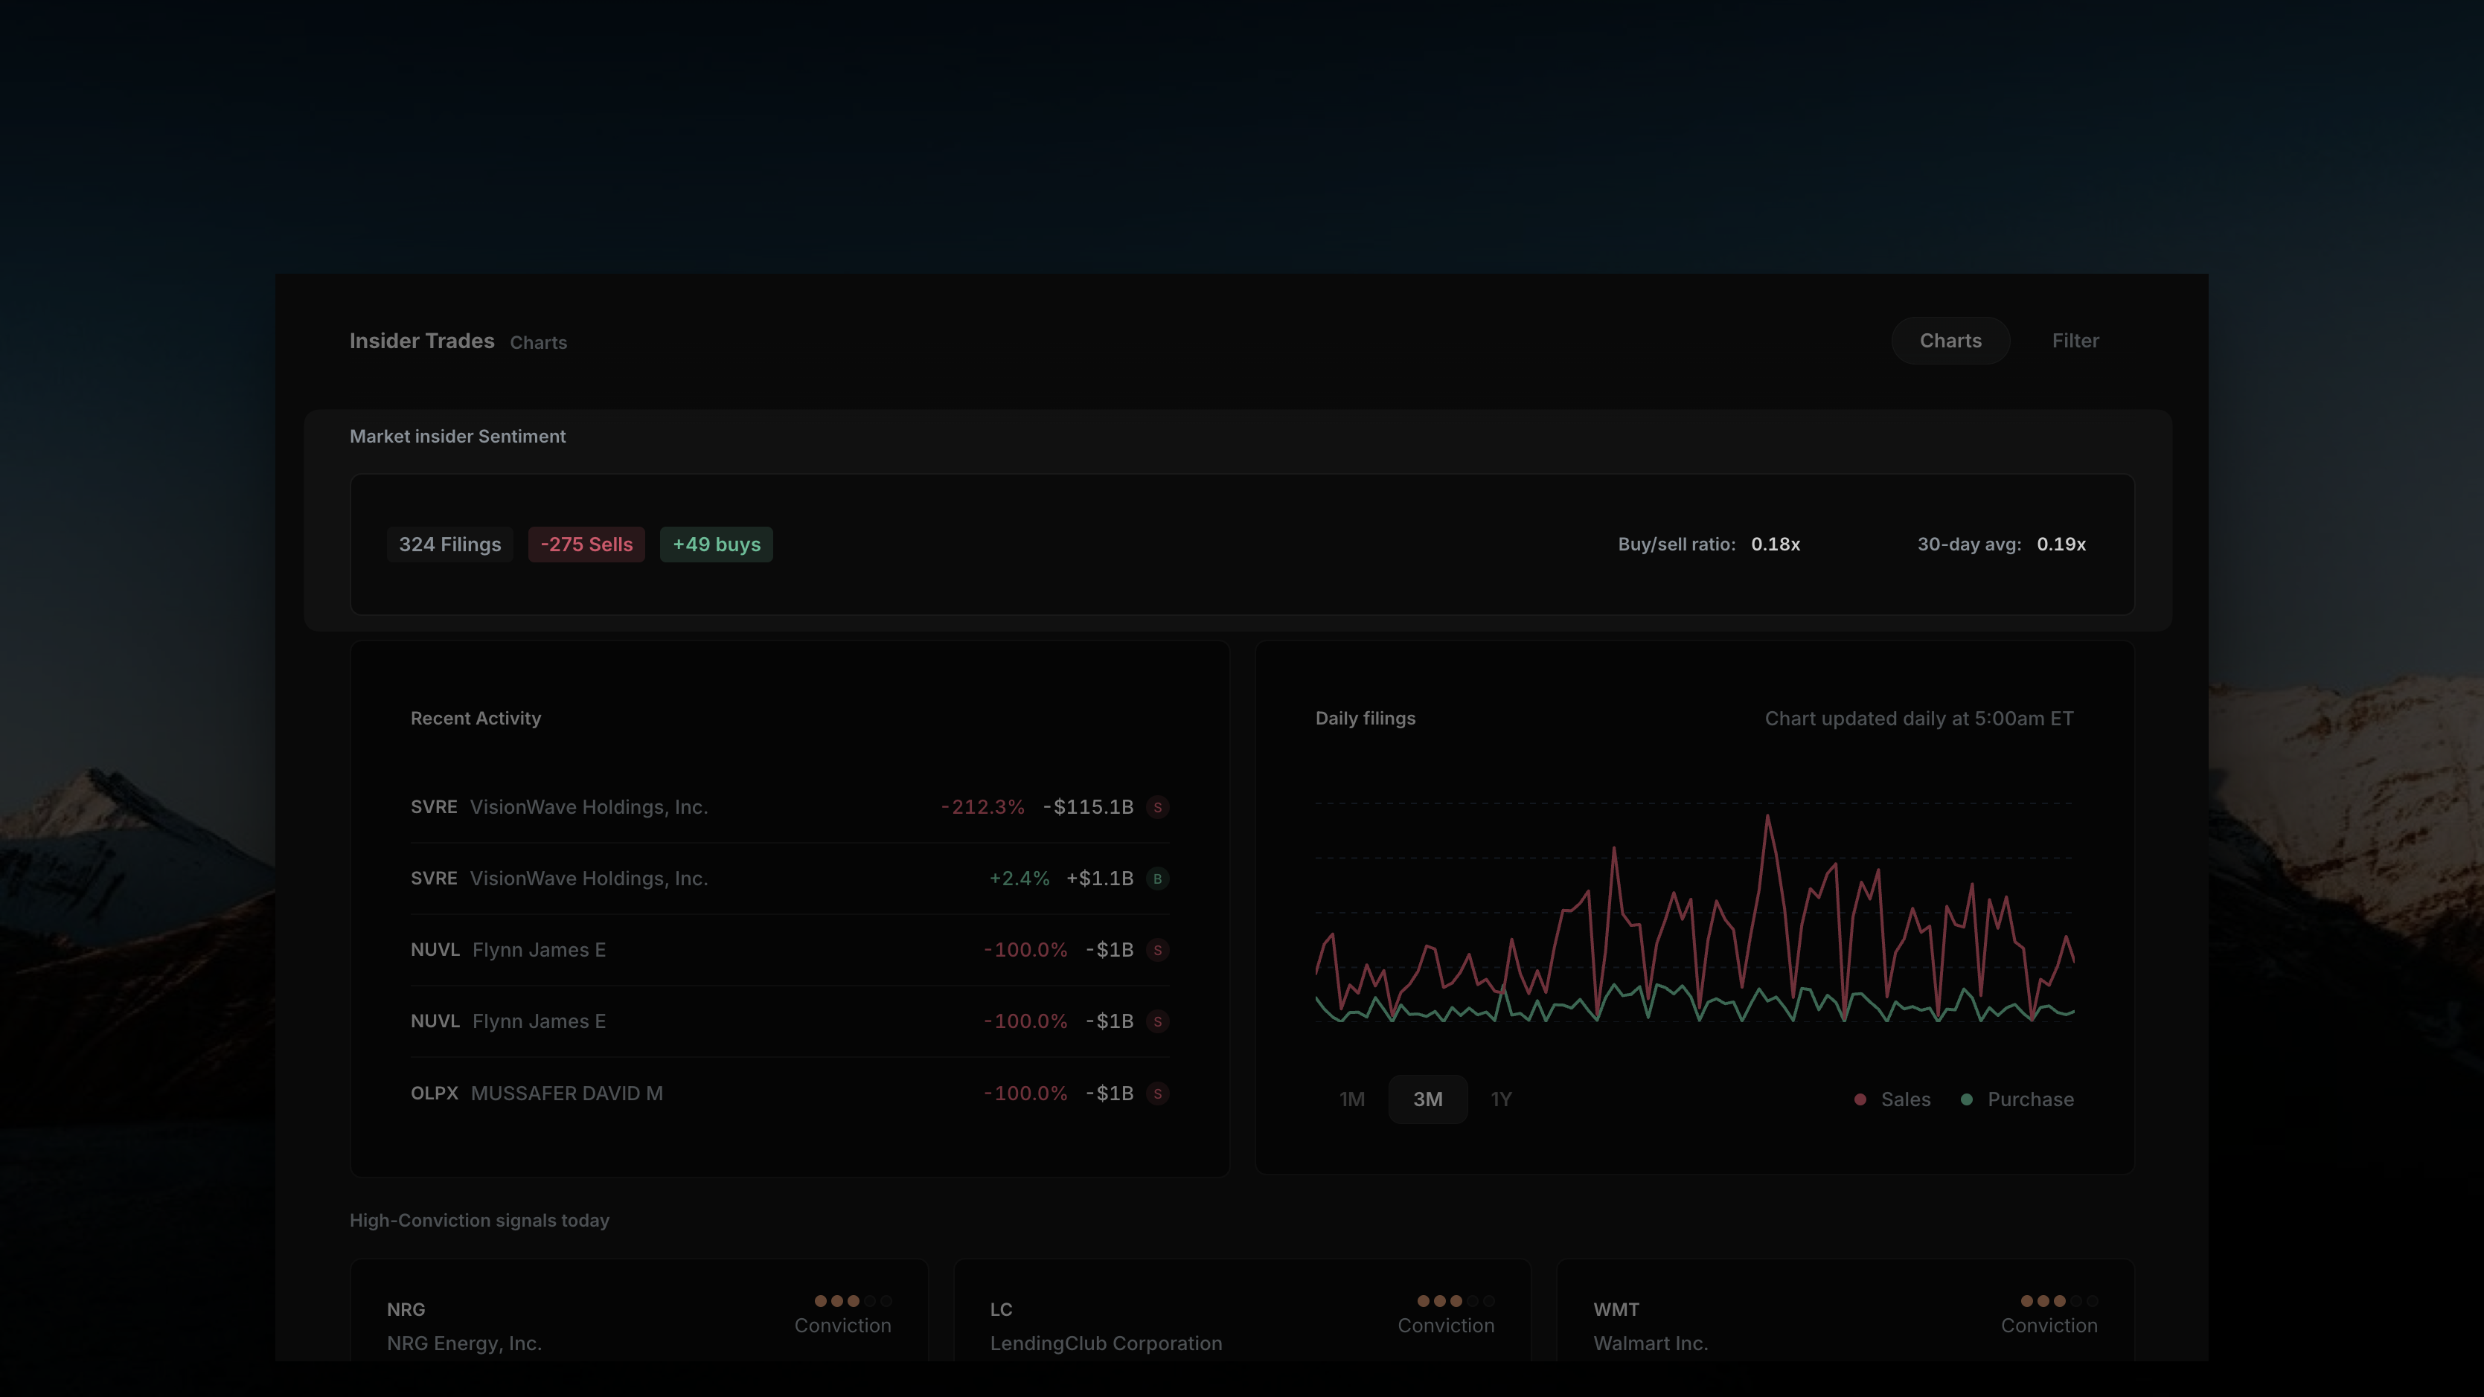Click the S badge on OLPX row
Screen dimensions: 2484x1397
pos(1157,1093)
